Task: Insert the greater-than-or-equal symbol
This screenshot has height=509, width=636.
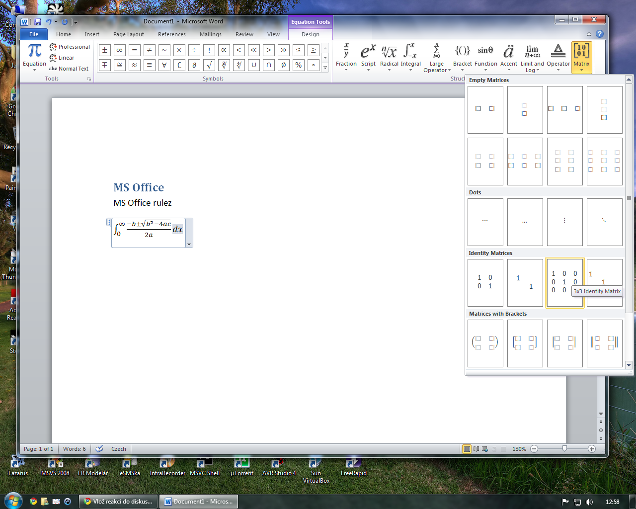Action: [314, 50]
